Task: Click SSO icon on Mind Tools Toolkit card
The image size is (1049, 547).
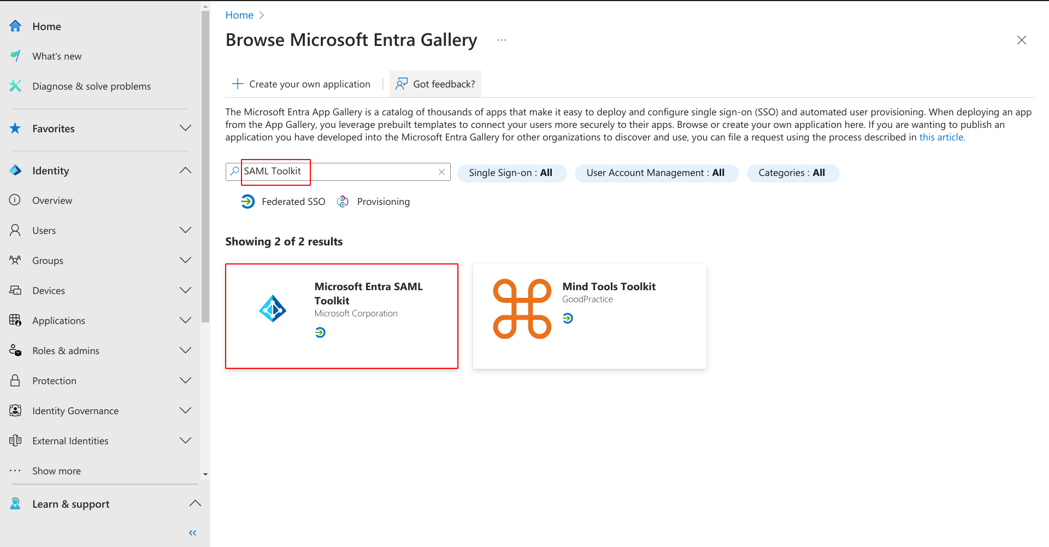Action: click(x=568, y=318)
